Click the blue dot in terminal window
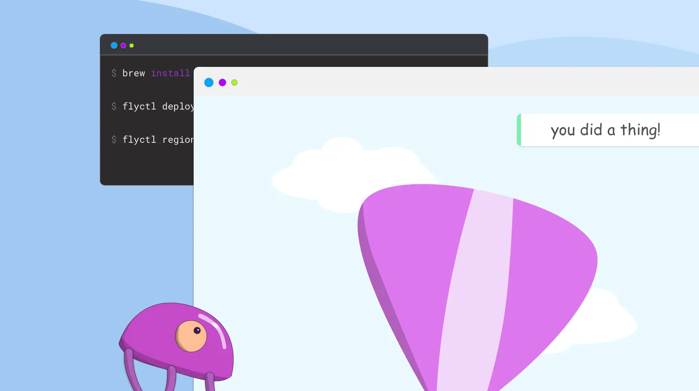The image size is (699, 391). tap(114, 46)
